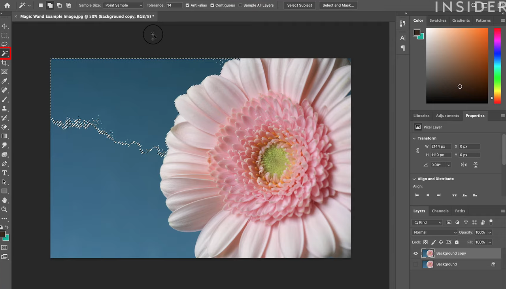Open Select and Mask

click(338, 5)
